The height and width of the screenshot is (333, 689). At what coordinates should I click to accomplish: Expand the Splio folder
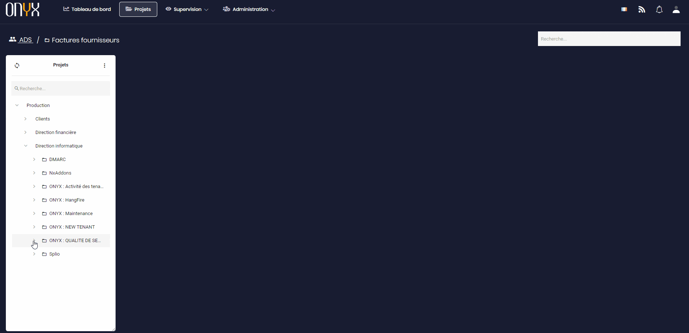click(34, 254)
